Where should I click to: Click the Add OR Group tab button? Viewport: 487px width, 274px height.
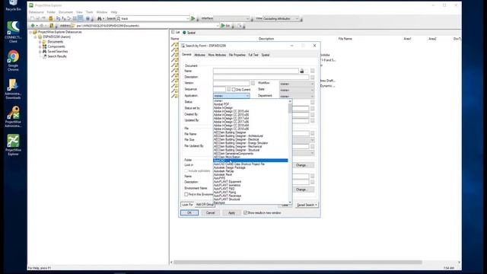click(x=205, y=205)
